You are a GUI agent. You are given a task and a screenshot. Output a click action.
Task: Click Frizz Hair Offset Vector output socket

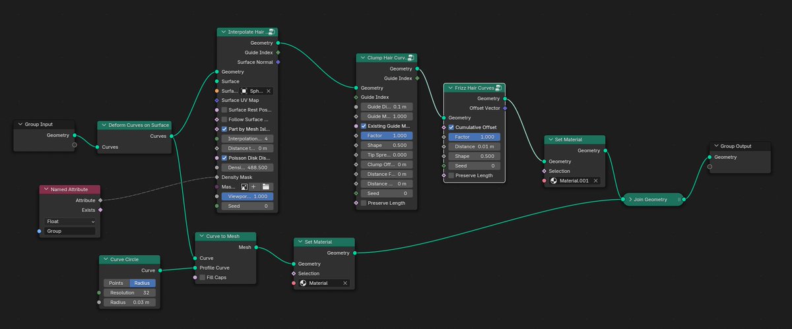click(505, 108)
